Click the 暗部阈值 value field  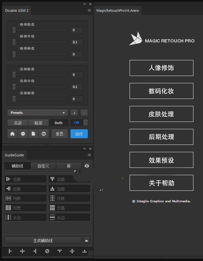[x=77, y=54]
